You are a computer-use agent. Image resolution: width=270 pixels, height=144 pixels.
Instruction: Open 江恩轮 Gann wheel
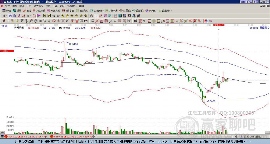point(125,11)
